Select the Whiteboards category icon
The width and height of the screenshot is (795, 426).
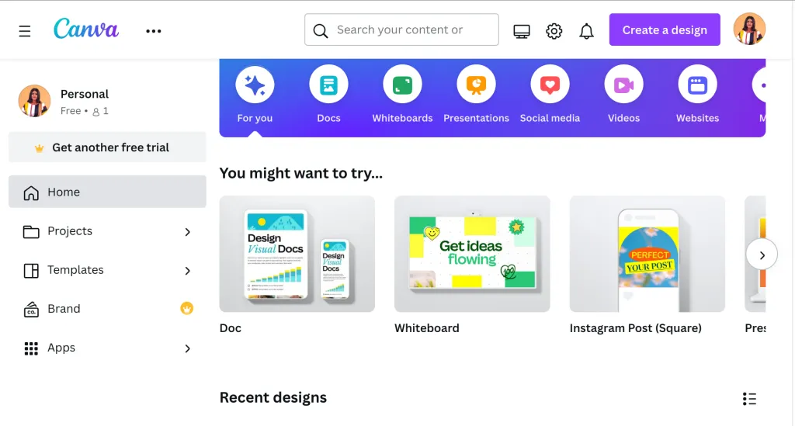(403, 84)
